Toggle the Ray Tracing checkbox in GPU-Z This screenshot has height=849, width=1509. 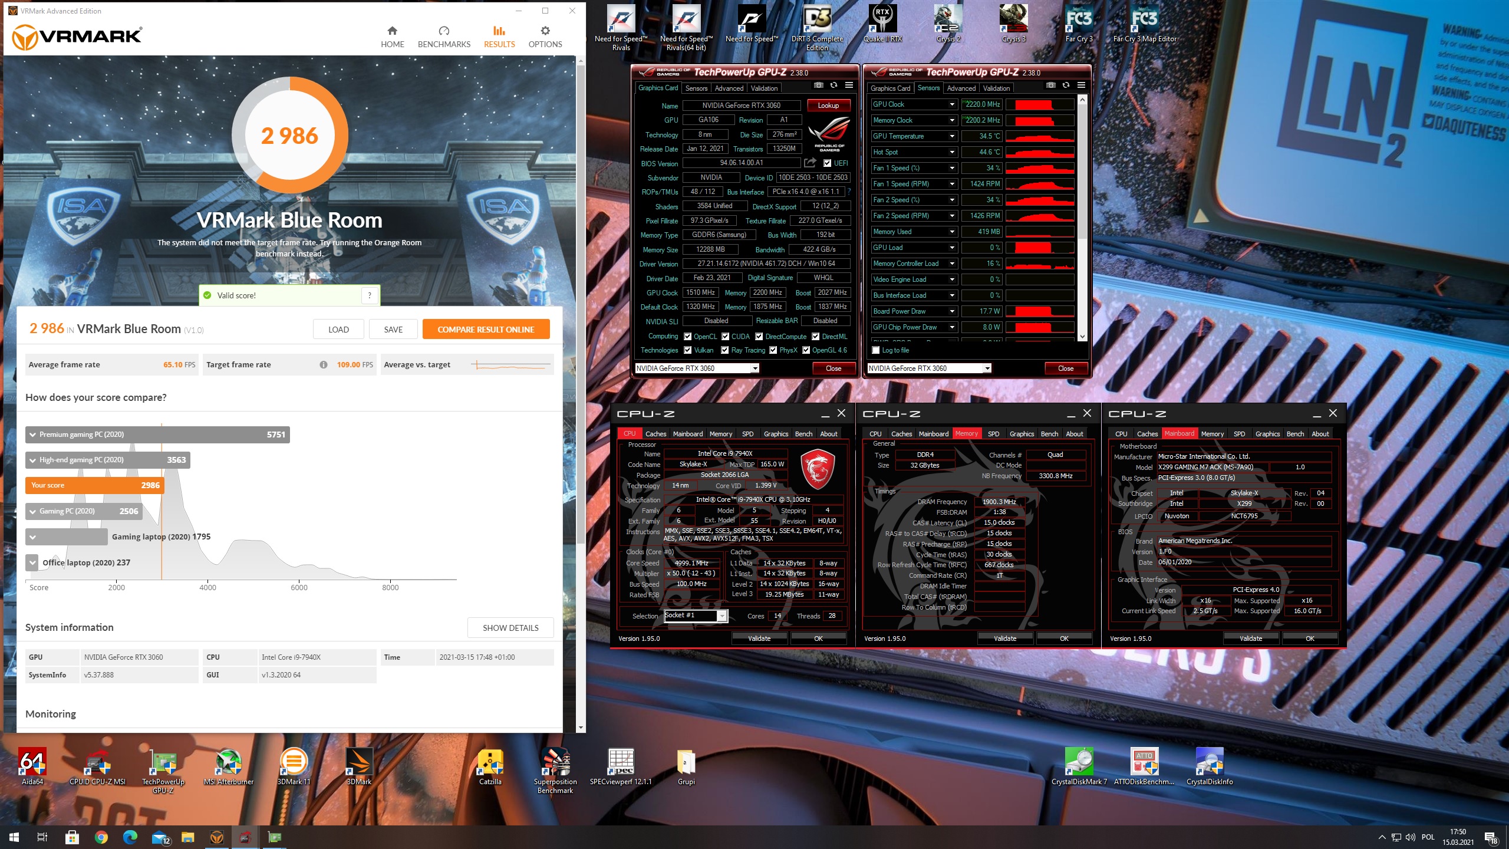coord(725,350)
